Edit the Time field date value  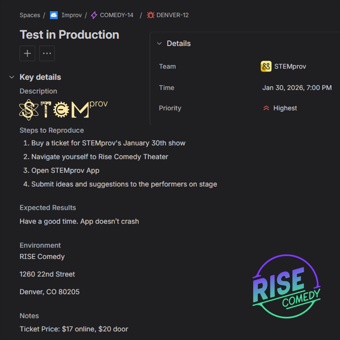click(x=297, y=88)
